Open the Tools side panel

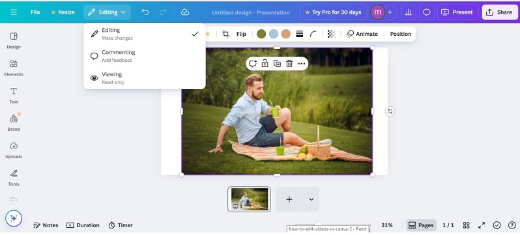14,178
